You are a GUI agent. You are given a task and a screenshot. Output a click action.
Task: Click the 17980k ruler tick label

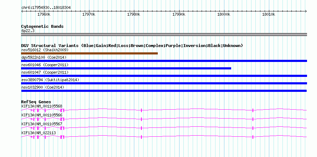134,15
